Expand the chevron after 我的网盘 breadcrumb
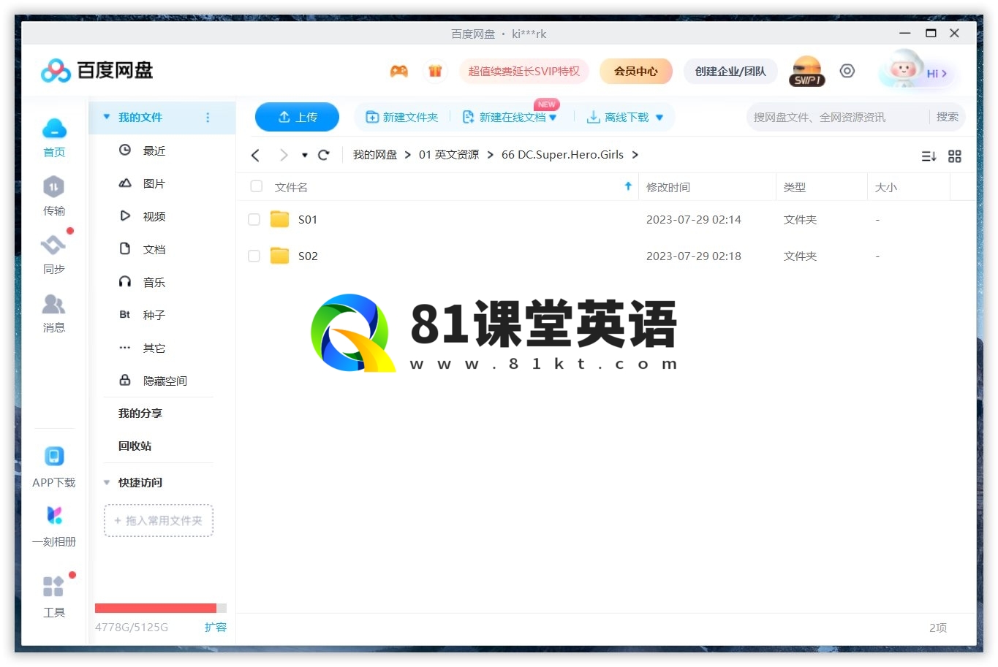 point(407,155)
